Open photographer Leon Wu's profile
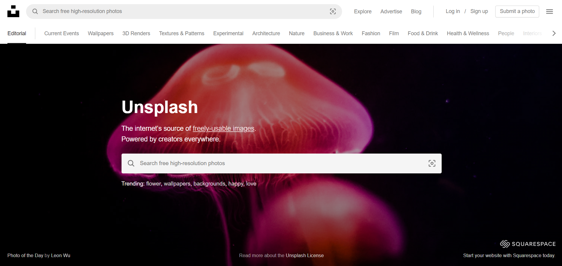The width and height of the screenshot is (562, 266). (61, 255)
